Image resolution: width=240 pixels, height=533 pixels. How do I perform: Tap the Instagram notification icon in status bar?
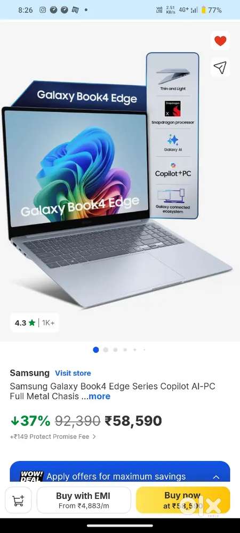pos(43,10)
